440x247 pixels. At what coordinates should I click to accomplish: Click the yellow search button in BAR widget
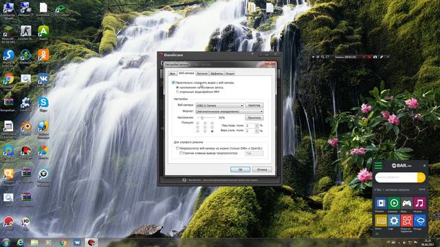421,177
